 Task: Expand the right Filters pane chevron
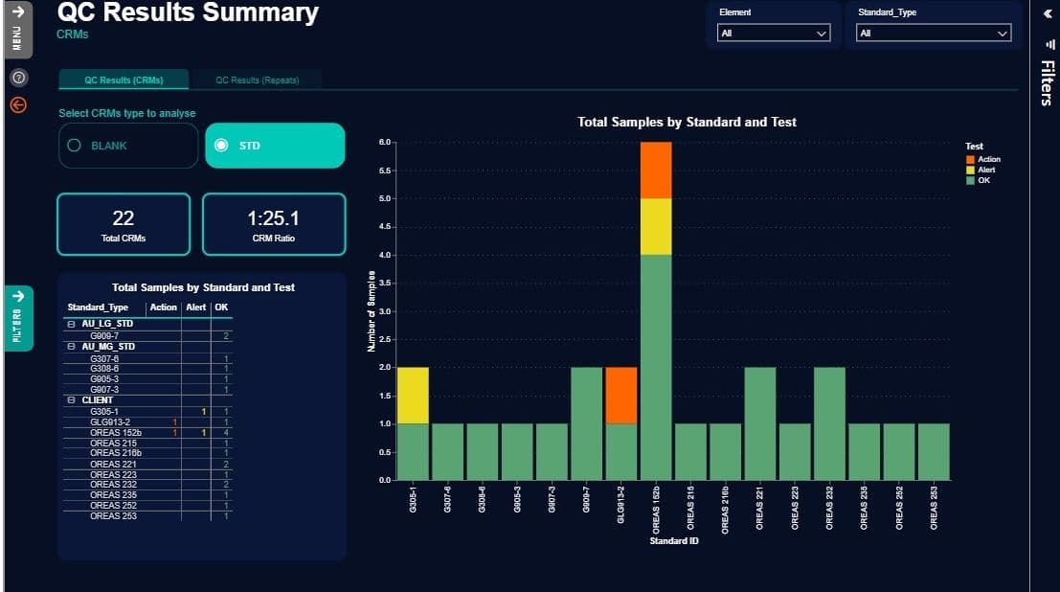[1048, 13]
